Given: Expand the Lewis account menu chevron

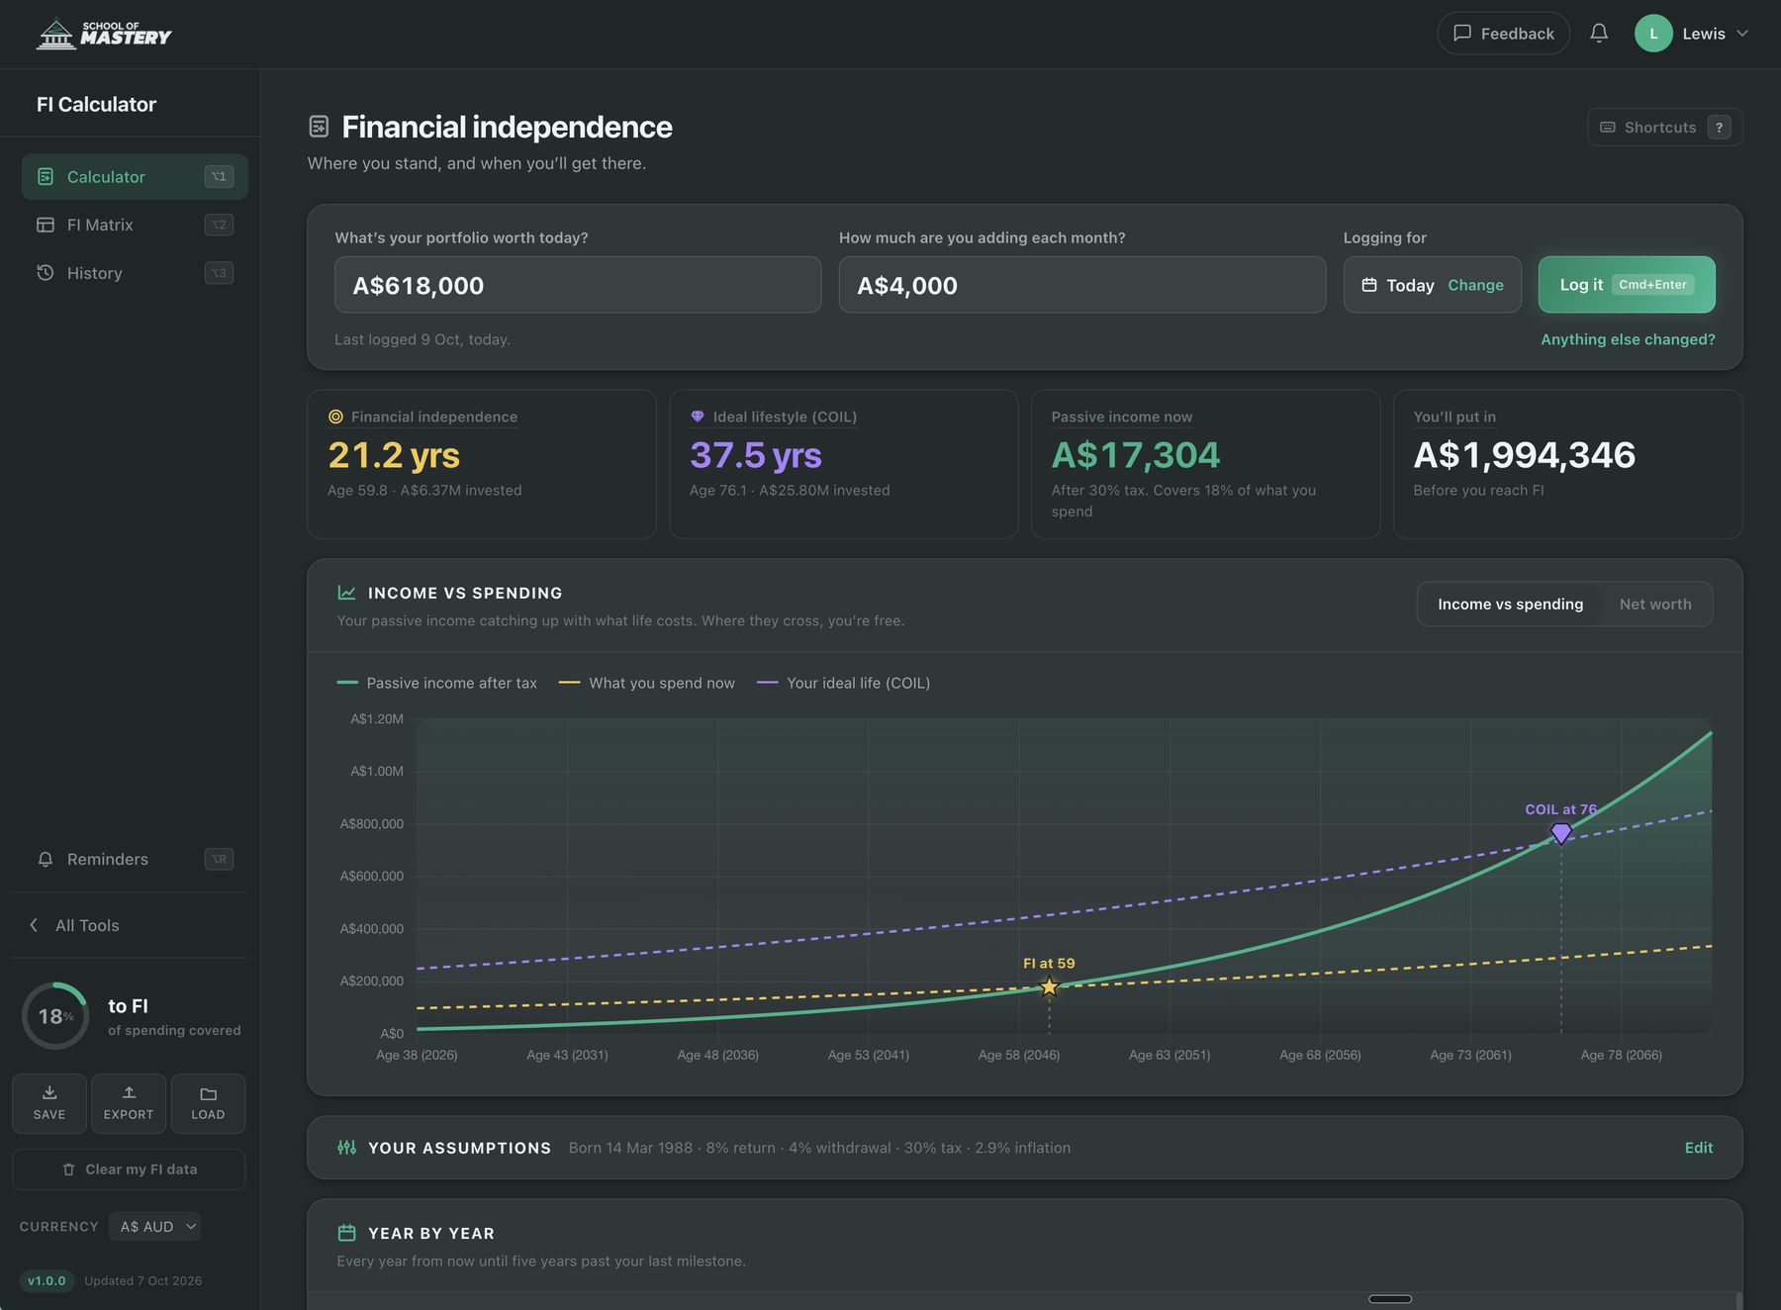Looking at the screenshot, I should tap(1742, 34).
